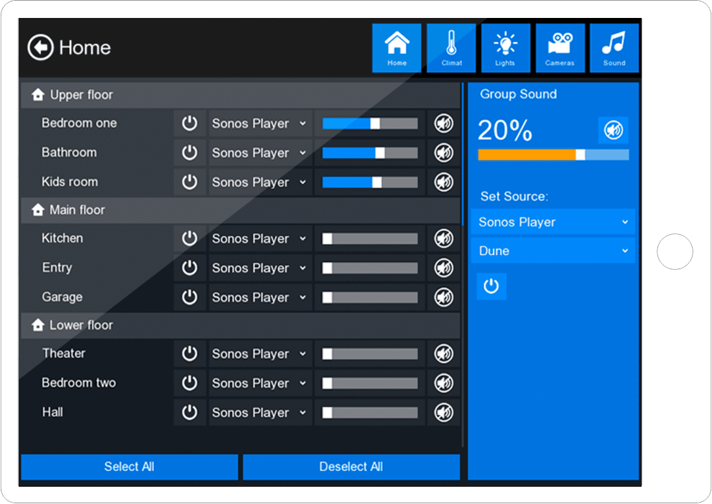Mute the Kitchen speaker
712x504 pixels.
(x=443, y=238)
